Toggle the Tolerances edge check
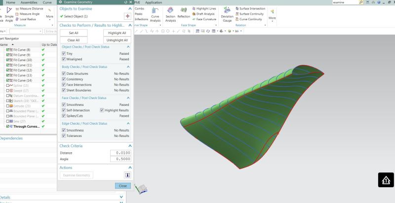This screenshot has height=203, width=395. (64, 136)
